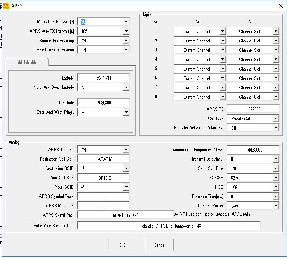Click the Longitude input field
Image resolution: width=287 pixels, height=258 pixels.
pyautogui.click(x=103, y=103)
